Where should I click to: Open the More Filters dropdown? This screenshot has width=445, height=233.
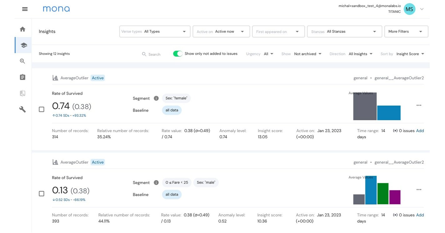pyautogui.click(x=406, y=31)
